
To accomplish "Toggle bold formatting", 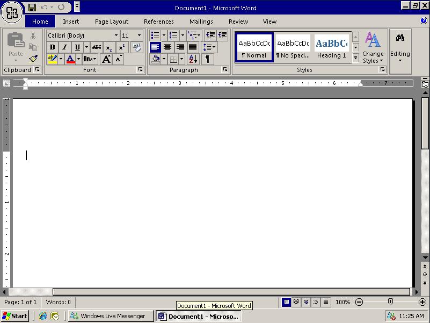I will (x=52, y=47).
